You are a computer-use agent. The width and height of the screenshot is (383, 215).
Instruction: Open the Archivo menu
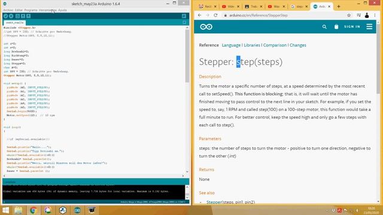pos(8,10)
